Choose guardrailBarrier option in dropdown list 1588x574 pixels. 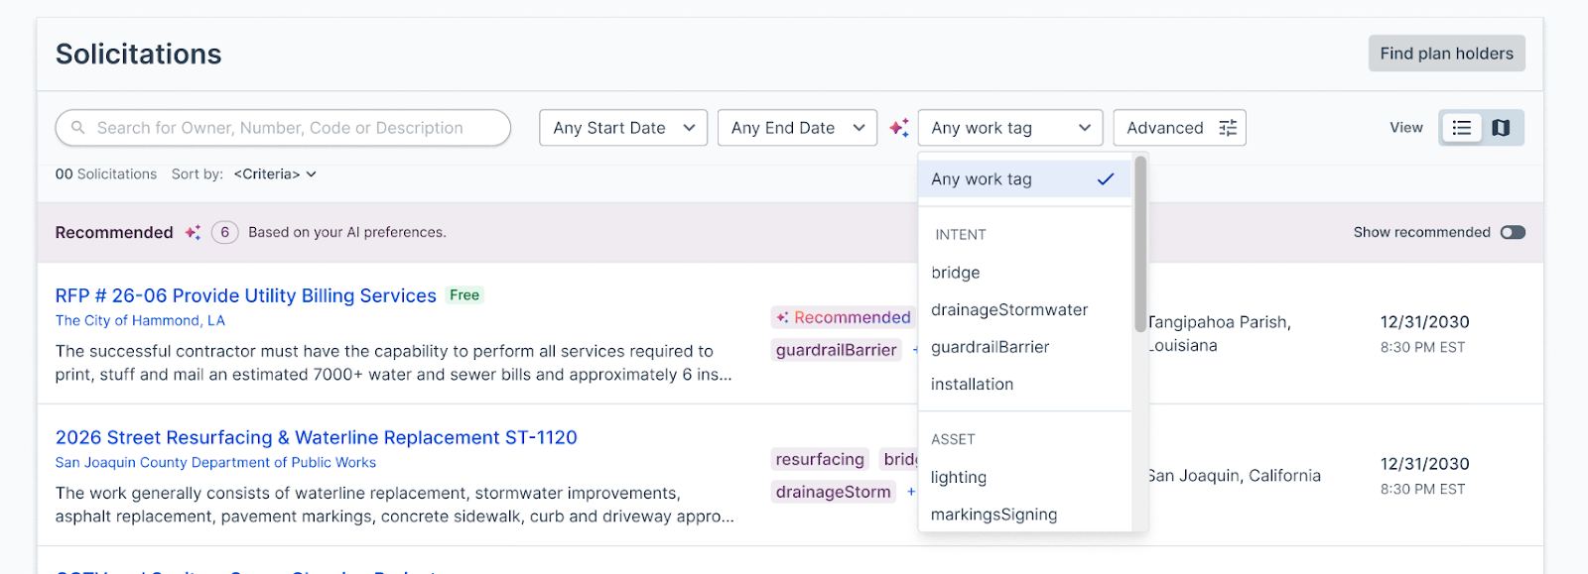pyautogui.click(x=1024, y=347)
